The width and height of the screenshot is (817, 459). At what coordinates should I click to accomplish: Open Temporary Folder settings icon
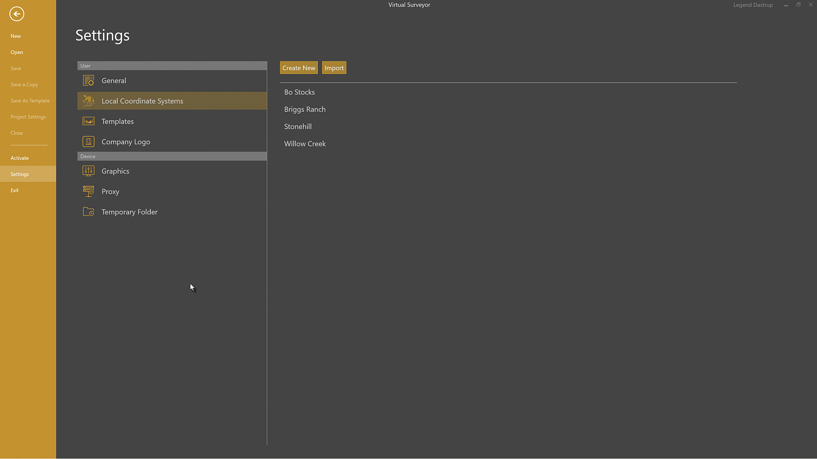tap(88, 212)
